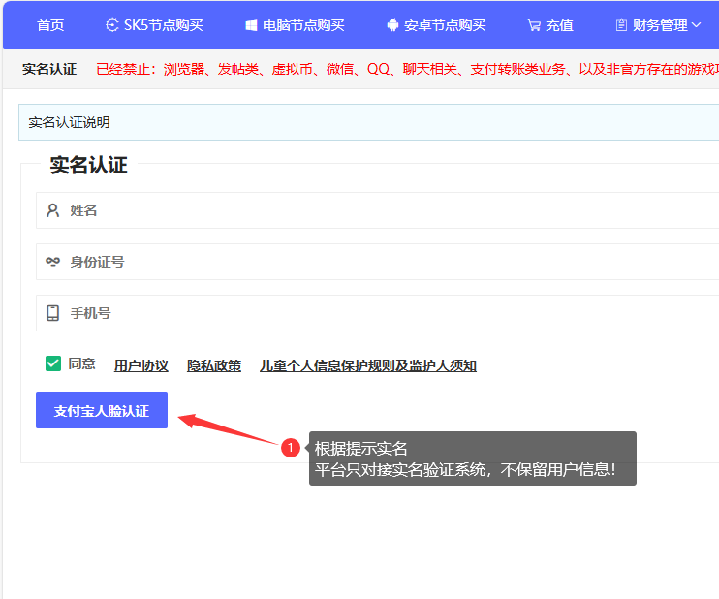Image resolution: width=719 pixels, height=599 pixels.
Task: Open the 用户协议 link
Action: point(141,365)
